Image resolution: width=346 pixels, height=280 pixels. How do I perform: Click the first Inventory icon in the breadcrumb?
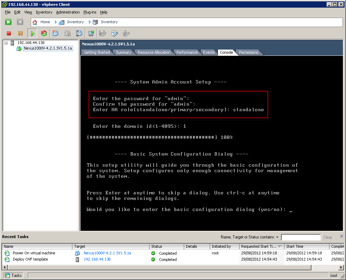[x=62, y=22]
